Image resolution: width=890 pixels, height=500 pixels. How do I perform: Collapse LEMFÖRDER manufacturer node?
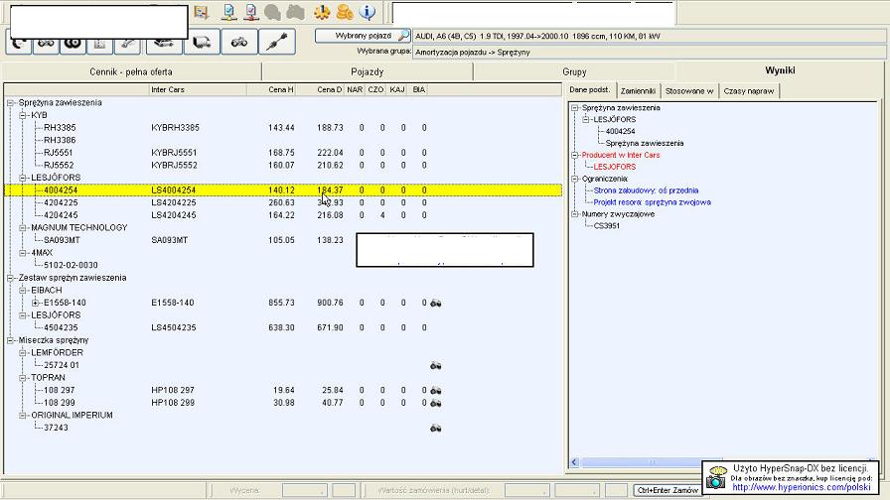tap(23, 352)
